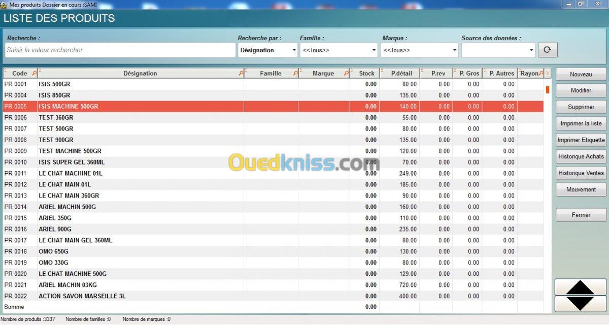This screenshot has width=609, height=325.
Task: Click the Modifier button
Action: [581, 90]
